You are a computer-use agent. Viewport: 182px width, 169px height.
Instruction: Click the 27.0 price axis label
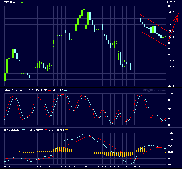tap(171, 80)
